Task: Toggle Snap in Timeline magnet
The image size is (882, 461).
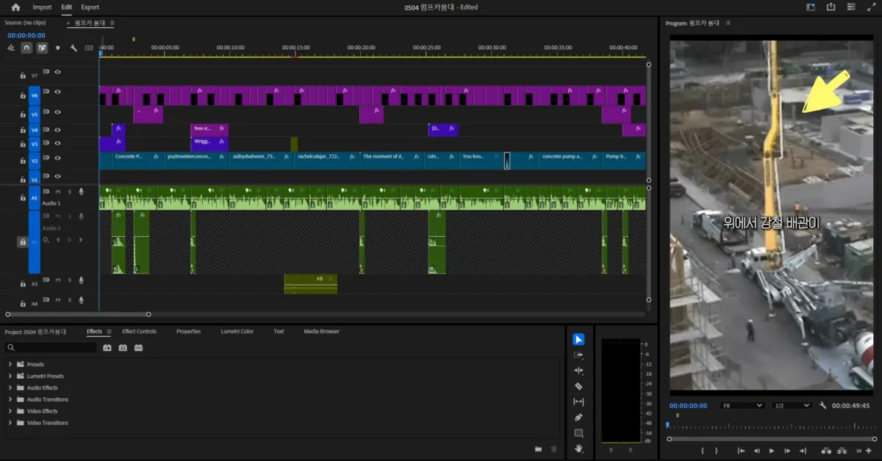Action: (26, 48)
